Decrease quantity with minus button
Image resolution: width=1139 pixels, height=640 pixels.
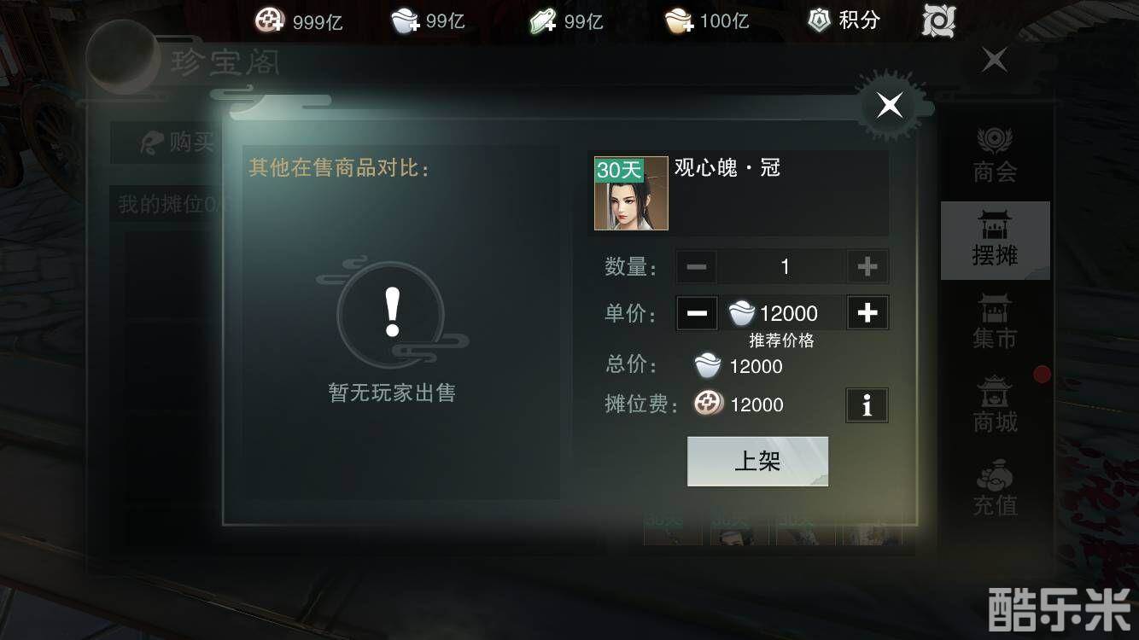point(697,267)
